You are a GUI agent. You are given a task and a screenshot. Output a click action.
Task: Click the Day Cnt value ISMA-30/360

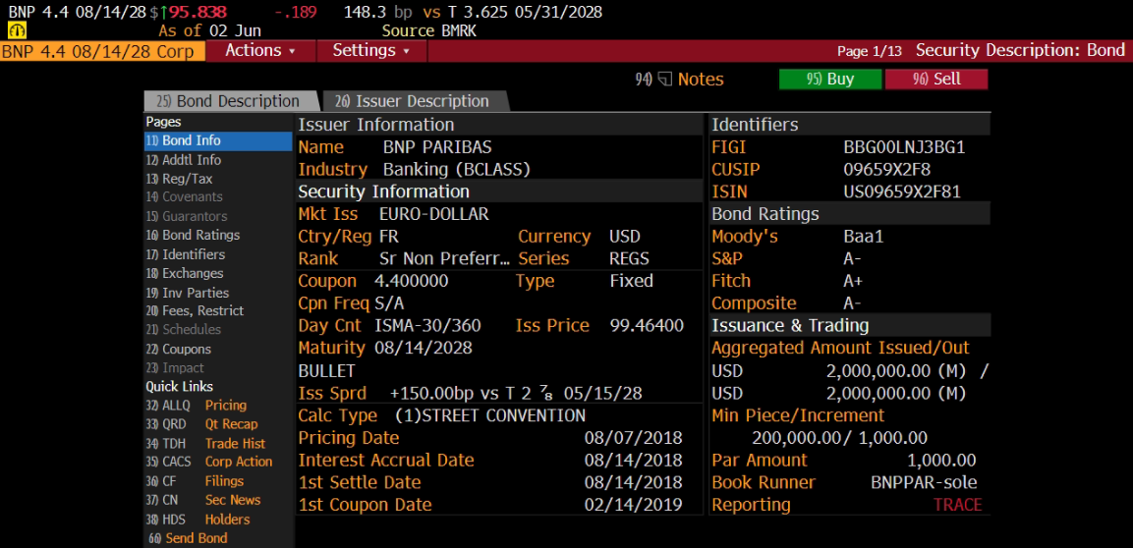(x=427, y=326)
